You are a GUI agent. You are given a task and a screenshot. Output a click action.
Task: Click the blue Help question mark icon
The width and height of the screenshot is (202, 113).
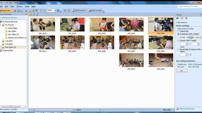pos(58,10)
